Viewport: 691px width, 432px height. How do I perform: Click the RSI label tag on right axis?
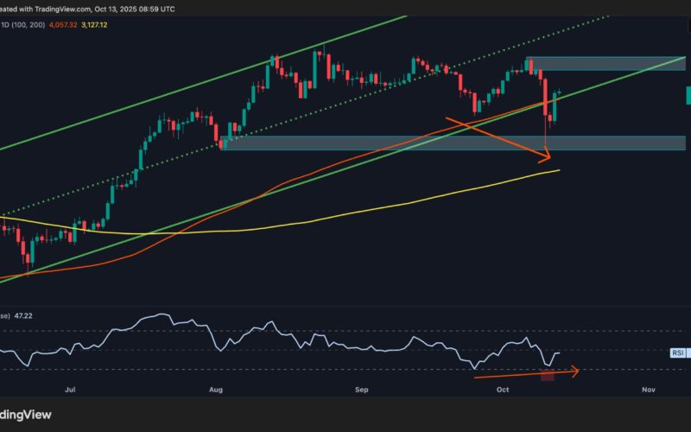[679, 353]
